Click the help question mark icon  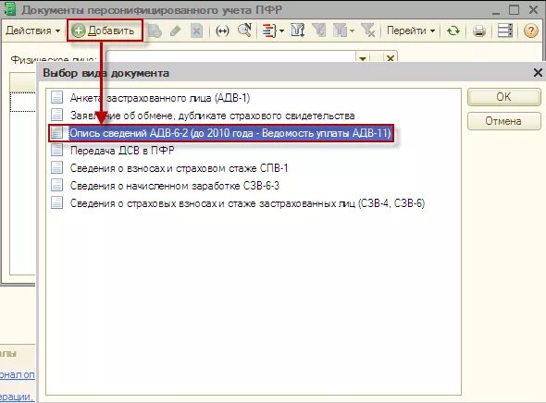click(x=530, y=31)
